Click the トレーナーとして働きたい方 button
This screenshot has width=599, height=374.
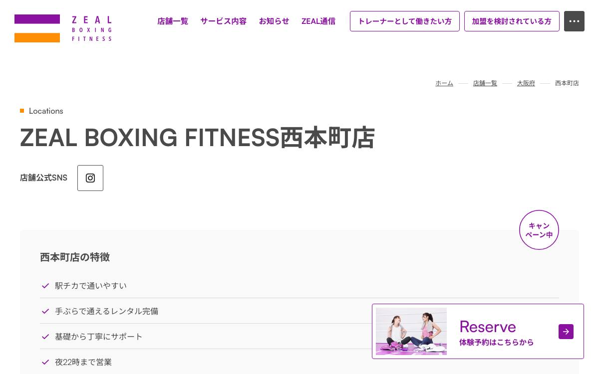point(405,21)
